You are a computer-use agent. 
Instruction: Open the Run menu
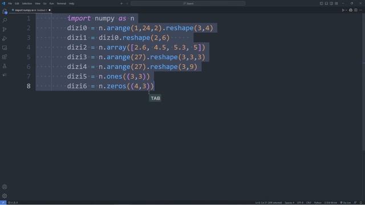point(51,3)
